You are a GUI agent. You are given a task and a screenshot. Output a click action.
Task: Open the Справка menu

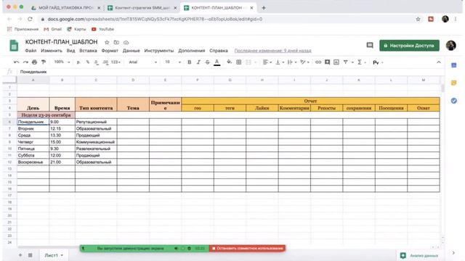219,51
